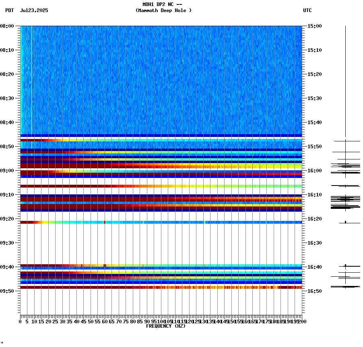The height and width of the screenshot is (347, 363).
Task: Click the FREQUENCY (HZ) axis title
Action: tap(167, 326)
